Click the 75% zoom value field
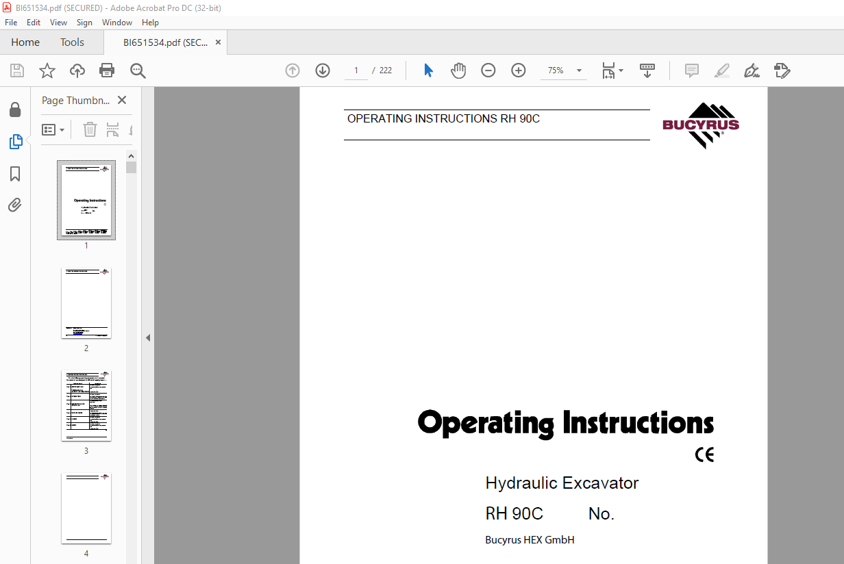844x564 pixels. pos(556,70)
